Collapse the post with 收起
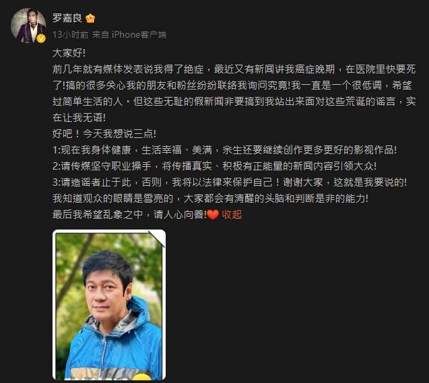429x383 pixels. (232, 215)
